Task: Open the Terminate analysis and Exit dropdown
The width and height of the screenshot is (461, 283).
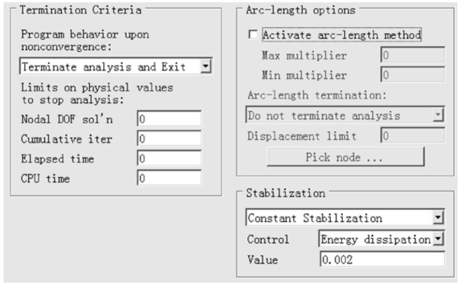Action: click(110, 67)
